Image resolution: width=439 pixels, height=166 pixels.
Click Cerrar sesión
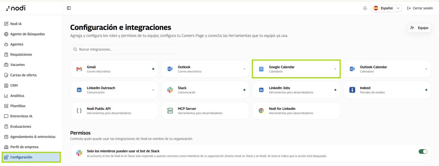(420, 8)
